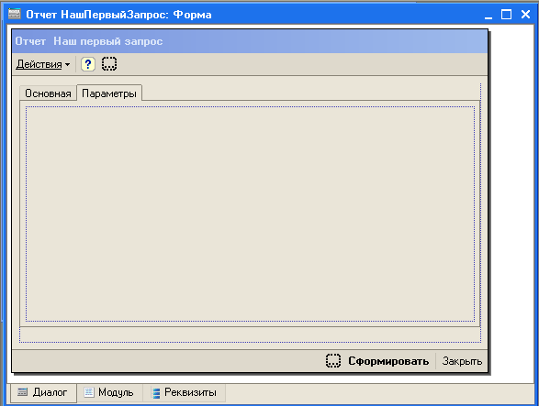
Task: Close the form editor window
Action: point(525,15)
